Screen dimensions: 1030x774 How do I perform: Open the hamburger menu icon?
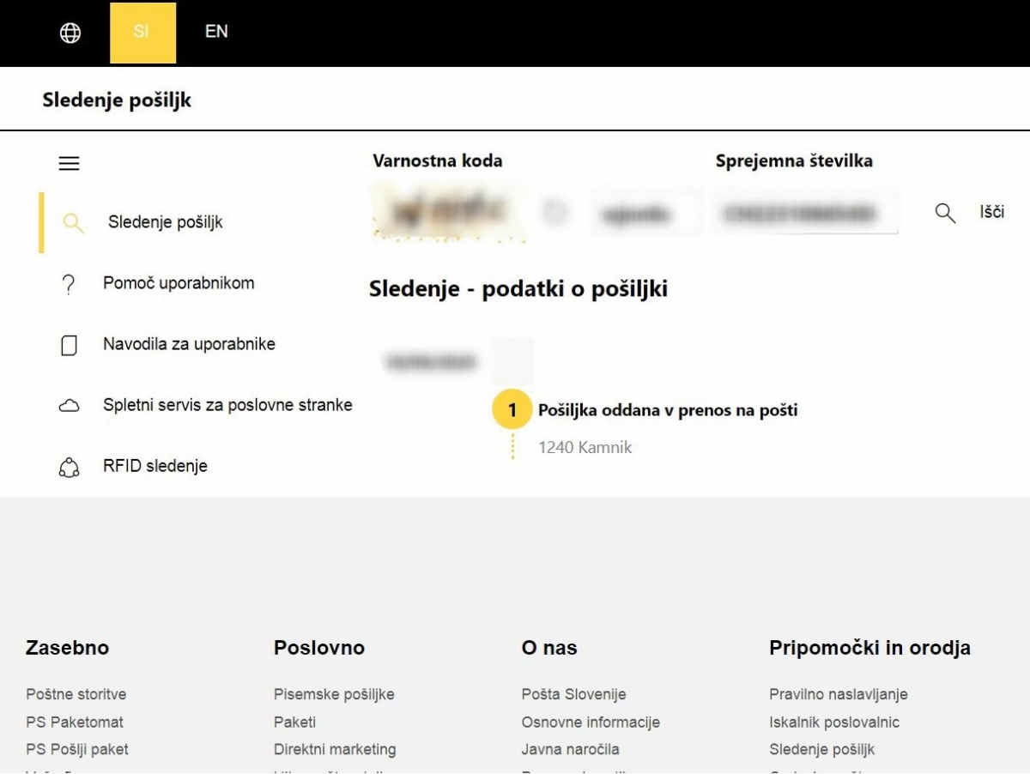[69, 163]
